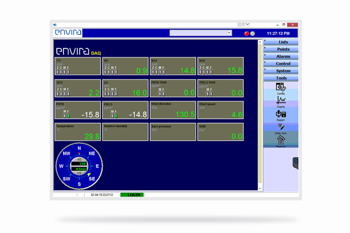Click the green LOGIN button

pos(132,195)
